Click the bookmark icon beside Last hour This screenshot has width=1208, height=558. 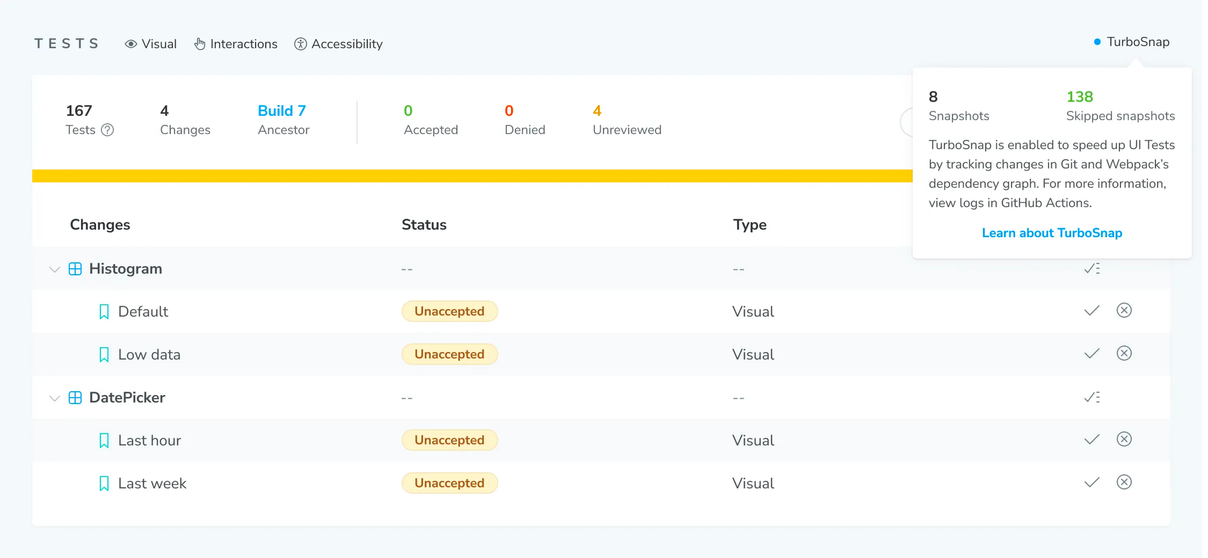pos(104,441)
